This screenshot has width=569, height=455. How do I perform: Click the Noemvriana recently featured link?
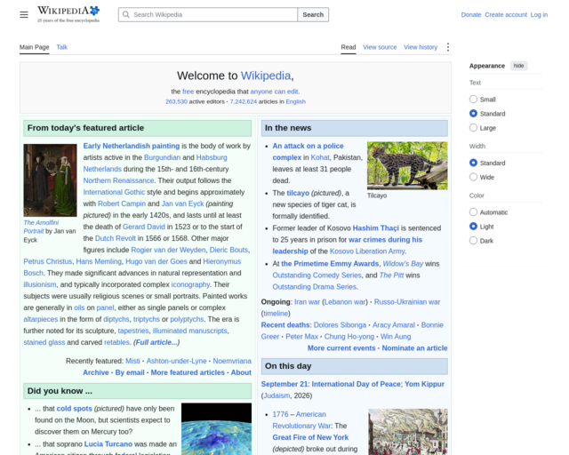pyautogui.click(x=232, y=361)
